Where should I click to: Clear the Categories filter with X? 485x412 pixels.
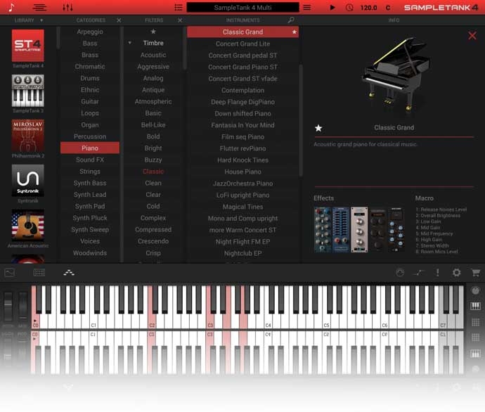click(x=119, y=20)
